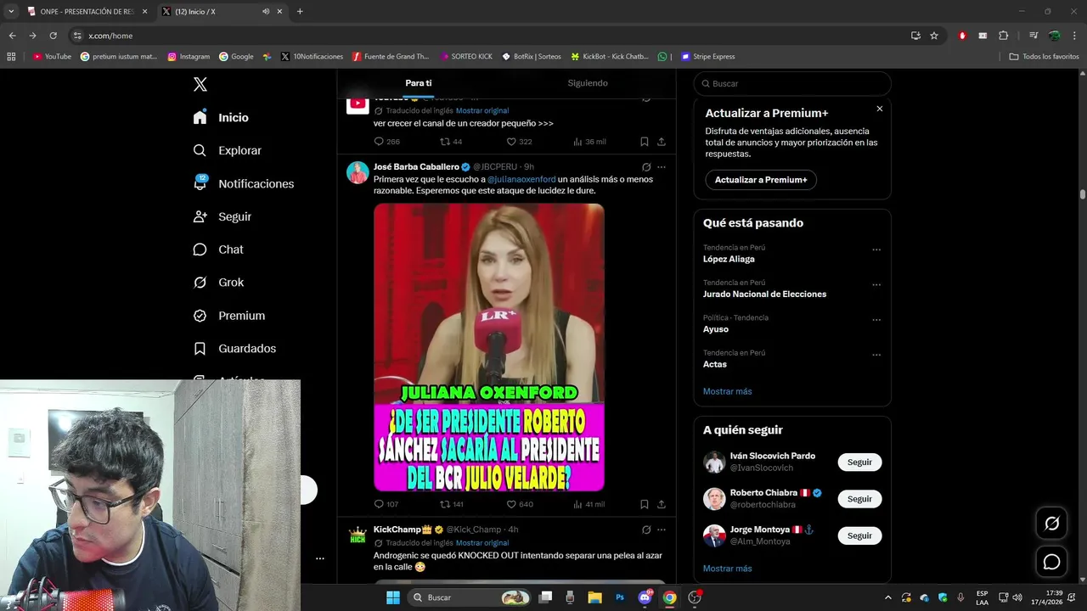Open Chrome's tab search dropdown arrow
The height and width of the screenshot is (611, 1087).
[11, 11]
